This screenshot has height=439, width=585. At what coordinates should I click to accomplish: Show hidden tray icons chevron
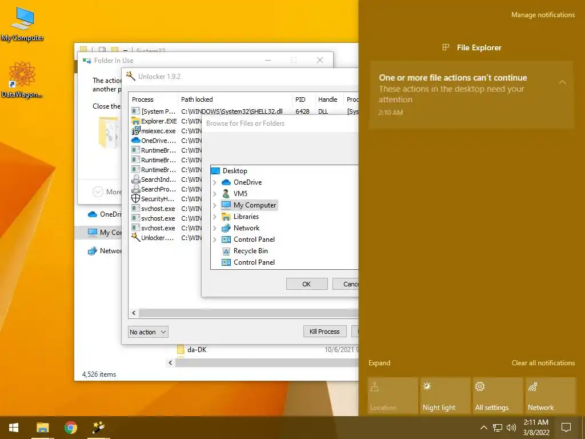[x=483, y=428]
